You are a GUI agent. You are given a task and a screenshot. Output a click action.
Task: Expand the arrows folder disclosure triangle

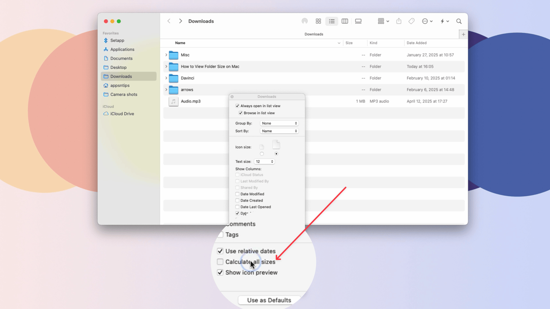point(166,89)
